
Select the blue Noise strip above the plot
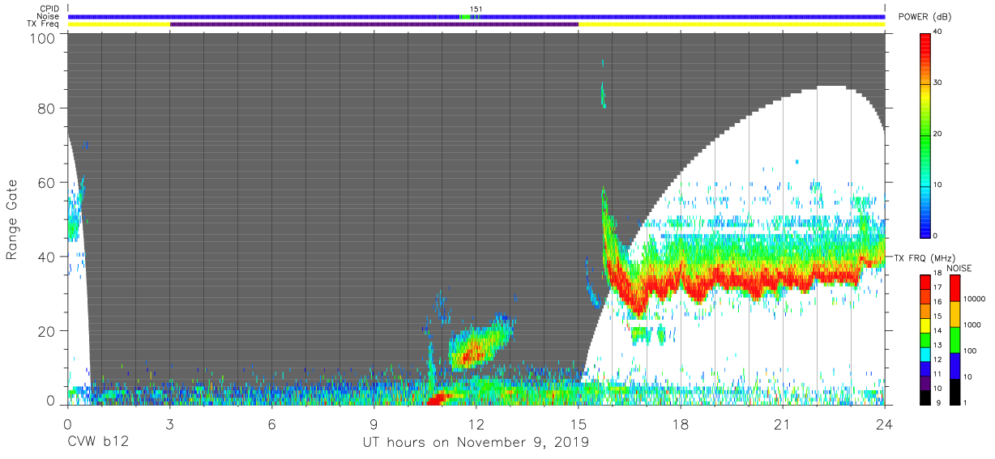tap(476, 17)
